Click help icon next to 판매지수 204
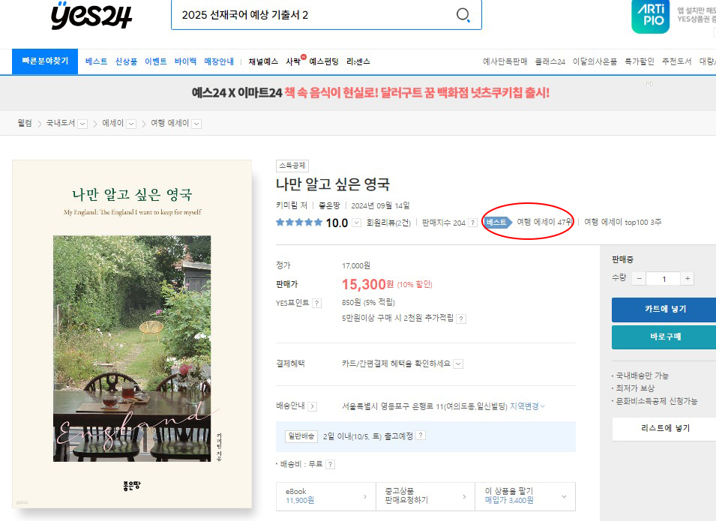The width and height of the screenshot is (716, 521). pos(473,223)
